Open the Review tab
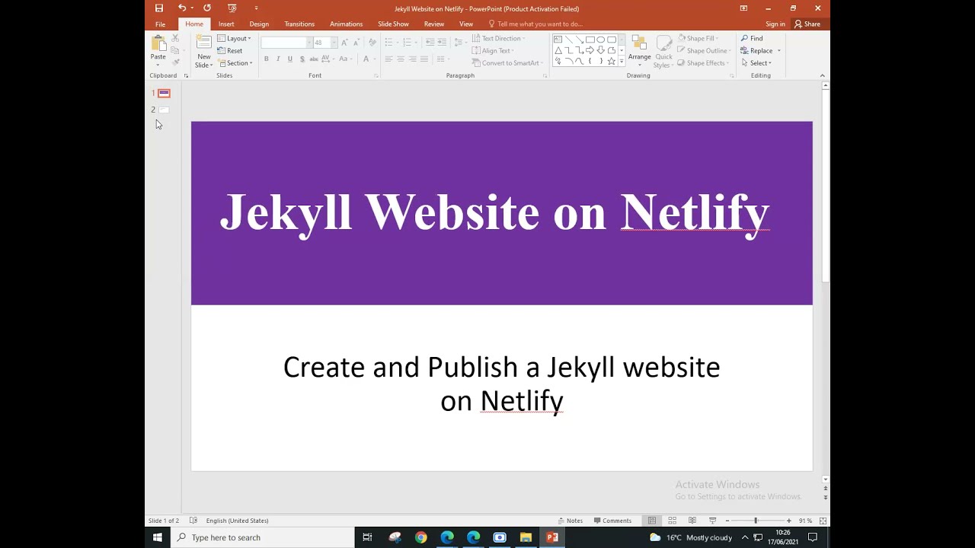Viewport: 975px width, 548px height. pyautogui.click(x=434, y=24)
